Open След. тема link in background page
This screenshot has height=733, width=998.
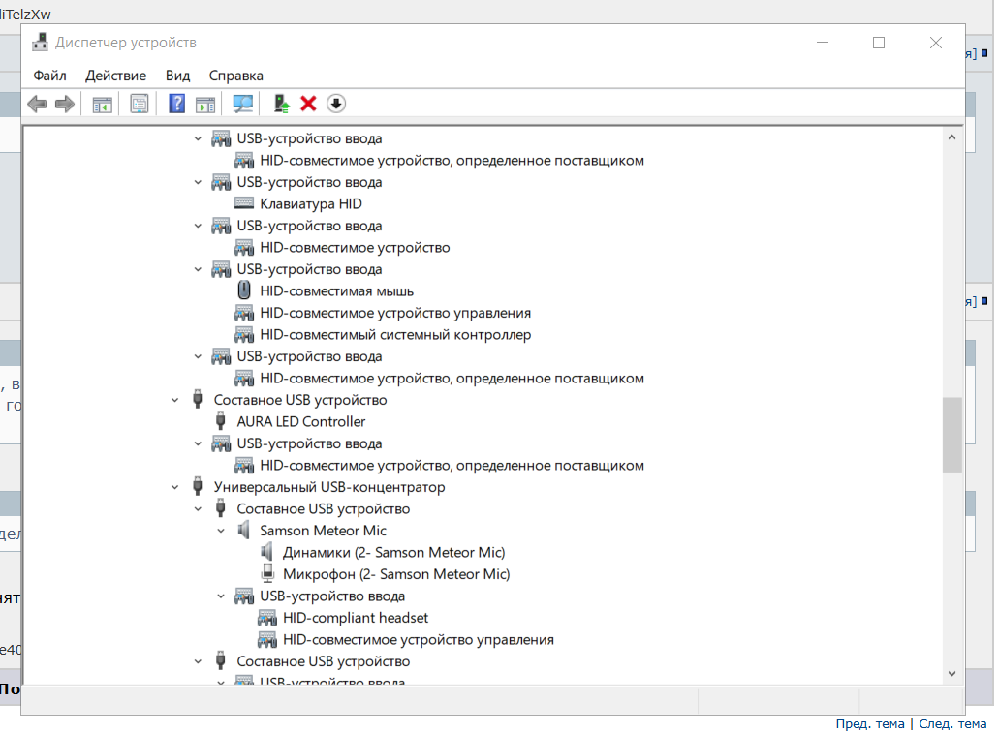point(952,723)
